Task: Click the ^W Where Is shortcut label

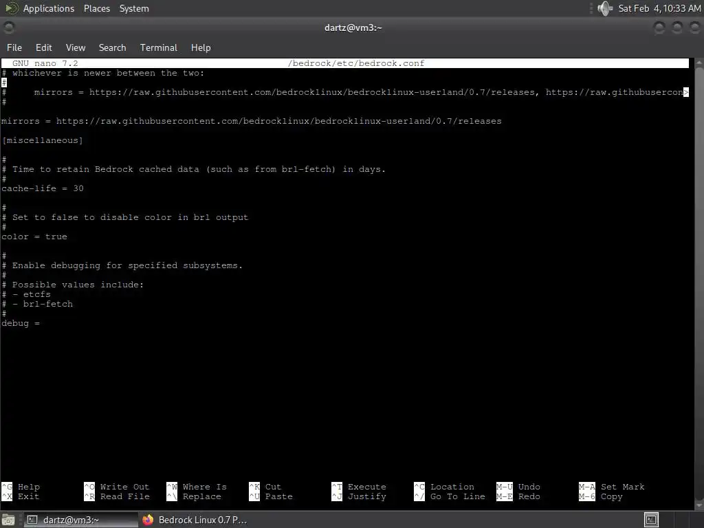Action: pos(197,487)
